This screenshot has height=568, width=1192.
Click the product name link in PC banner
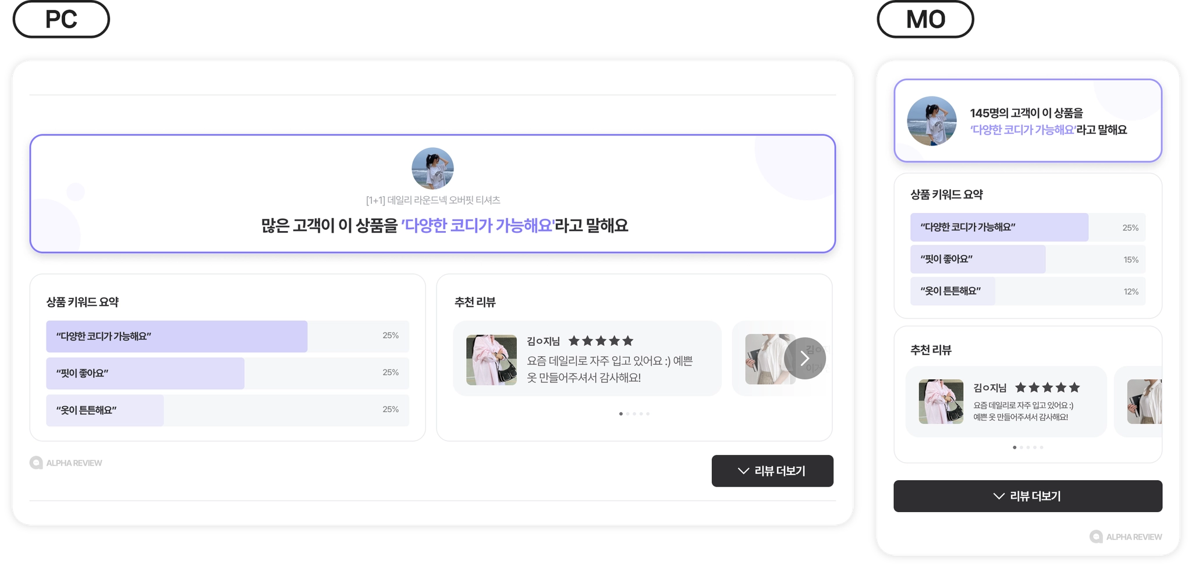(433, 200)
